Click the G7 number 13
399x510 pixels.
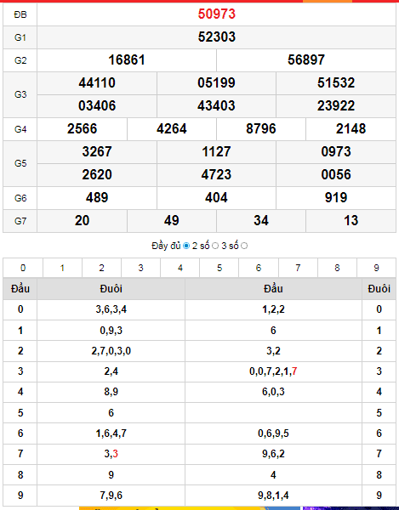click(351, 220)
